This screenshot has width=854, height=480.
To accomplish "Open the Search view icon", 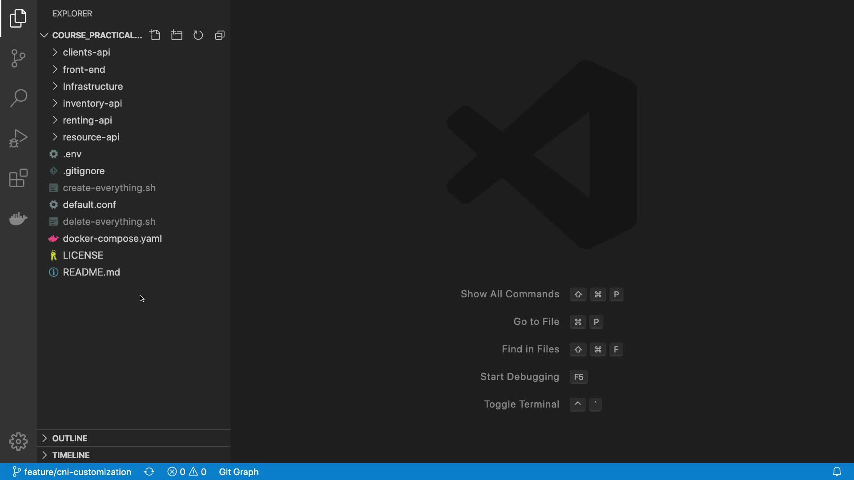I will 18,98.
